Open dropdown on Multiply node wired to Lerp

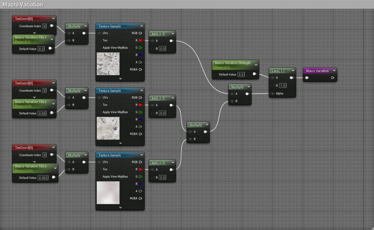click(248, 87)
